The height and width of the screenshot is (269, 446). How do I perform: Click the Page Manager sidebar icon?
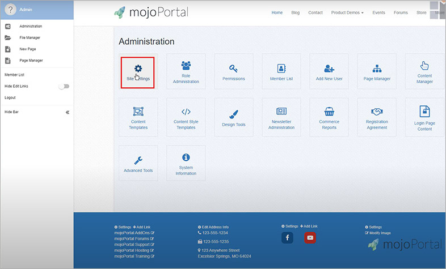(x=8, y=61)
